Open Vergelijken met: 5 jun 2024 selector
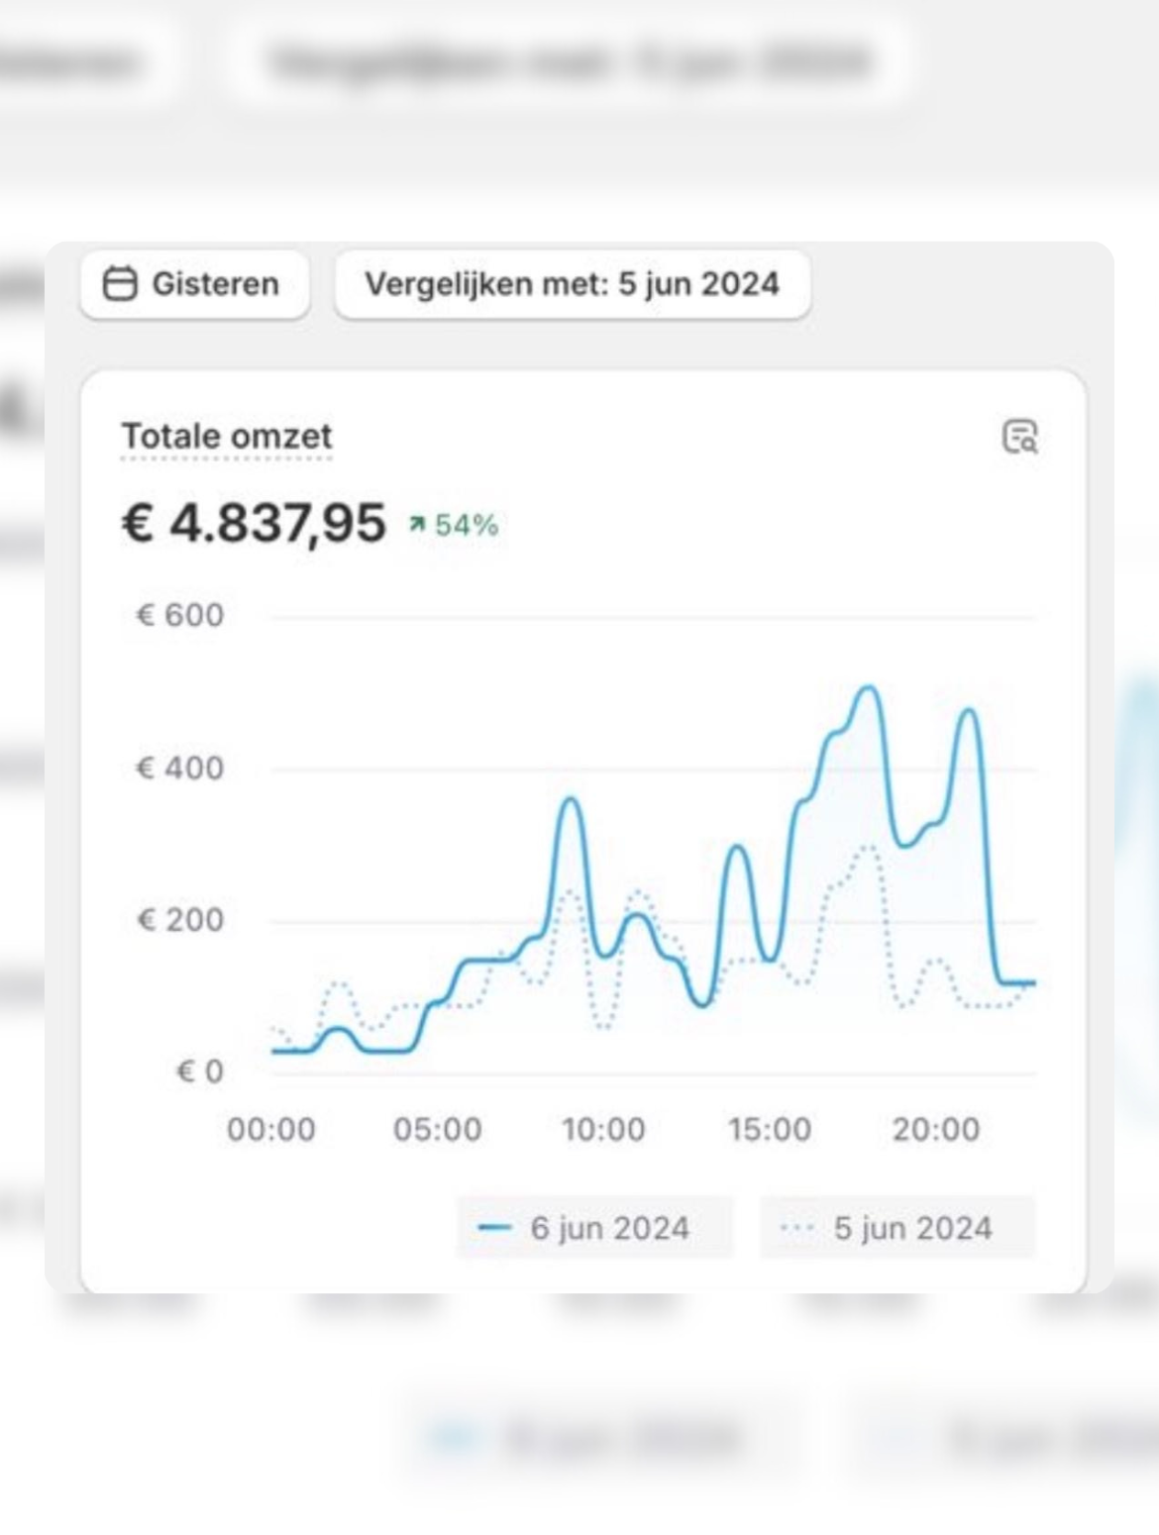Screen dimensions: 1159x1535 573,284
